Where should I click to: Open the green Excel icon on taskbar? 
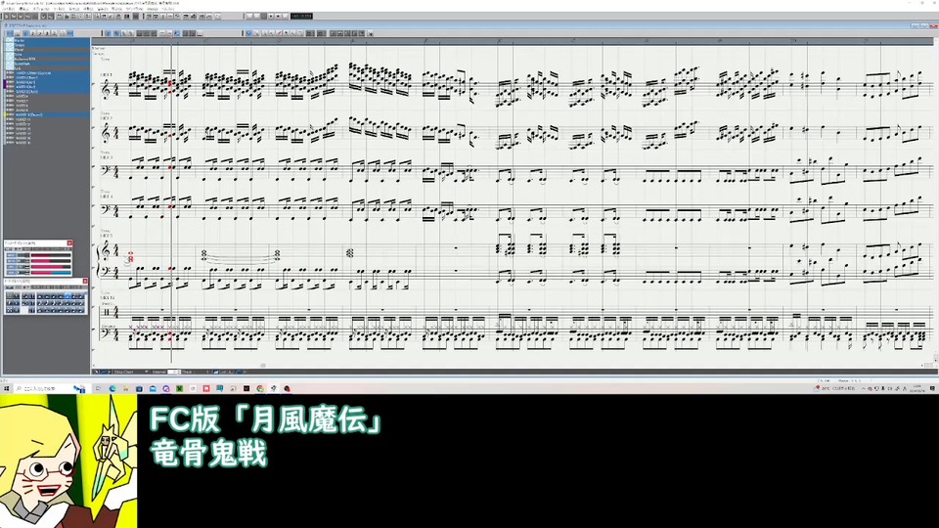pyautogui.click(x=179, y=388)
